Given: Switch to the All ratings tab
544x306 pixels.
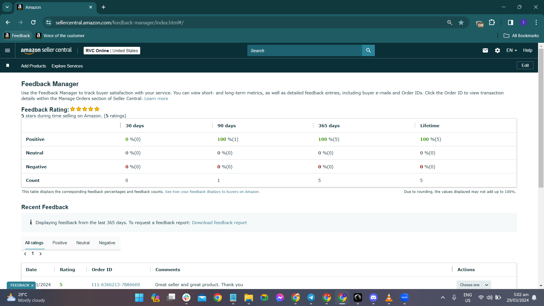Looking at the screenshot, I should pos(34,243).
